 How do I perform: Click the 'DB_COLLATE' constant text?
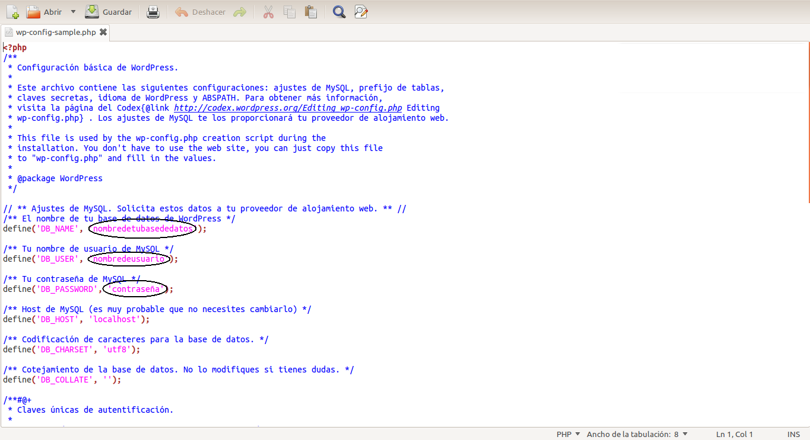coord(65,380)
